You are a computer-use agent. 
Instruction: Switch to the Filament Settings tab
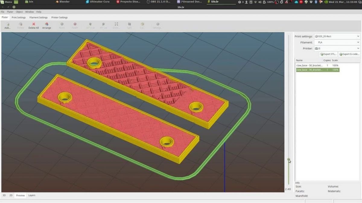(38, 17)
